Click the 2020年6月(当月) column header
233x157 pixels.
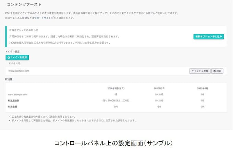tap(115, 88)
